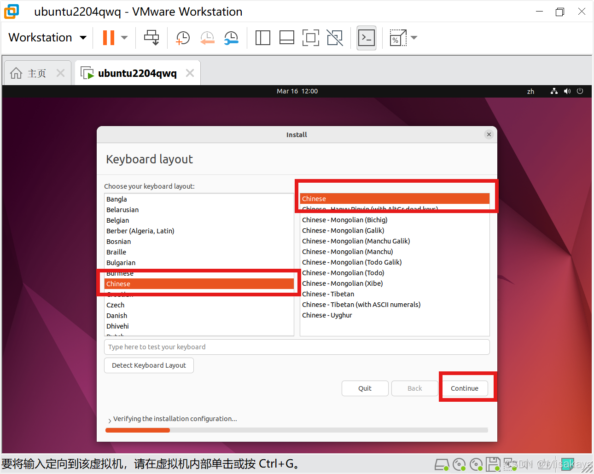Image resolution: width=594 pixels, height=474 pixels.
Task: Open the Ubuntu volume indicator
Action: tap(567, 91)
